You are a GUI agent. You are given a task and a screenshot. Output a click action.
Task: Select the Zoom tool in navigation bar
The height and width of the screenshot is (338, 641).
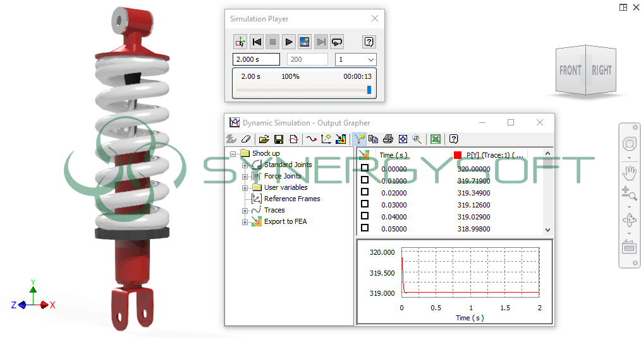(x=630, y=193)
